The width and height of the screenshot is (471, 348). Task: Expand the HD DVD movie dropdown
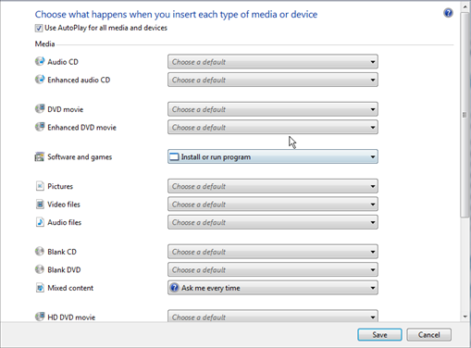click(273, 317)
